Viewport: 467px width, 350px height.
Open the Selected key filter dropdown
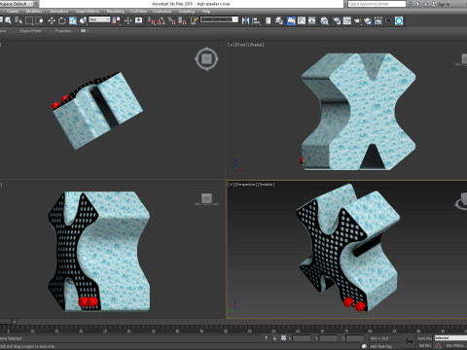(x=450, y=338)
